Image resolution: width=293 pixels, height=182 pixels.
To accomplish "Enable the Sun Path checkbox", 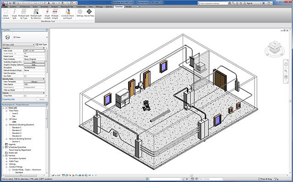I will (x=25, y=76).
